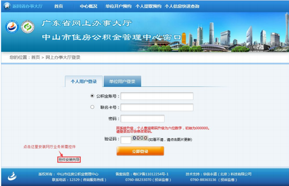Screen dimensions: 289x186
Task: Open 单位开户预约 menu item
Action: coord(119,6)
